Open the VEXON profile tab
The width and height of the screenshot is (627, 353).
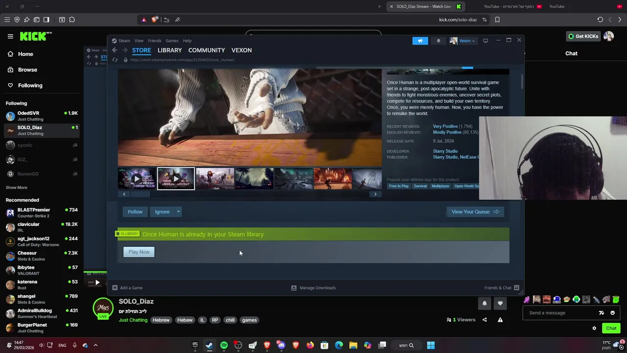(241, 50)
